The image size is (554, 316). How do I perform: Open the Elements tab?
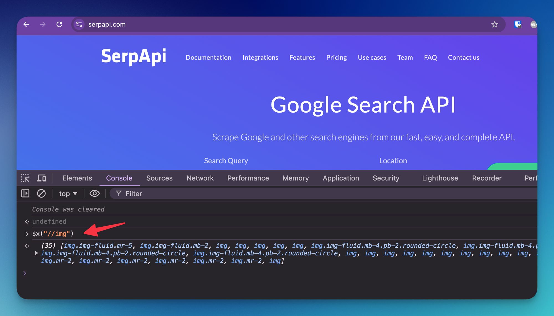coord(77,178)
